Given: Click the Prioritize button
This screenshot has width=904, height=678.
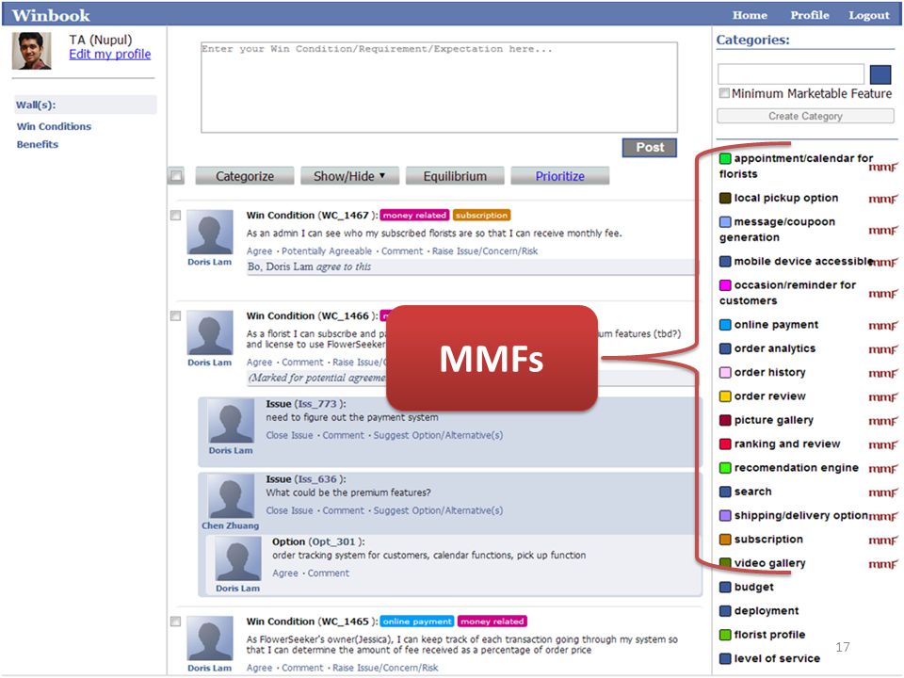Looking at the screenshot, I should pyautogui.click(x=559, y=176).
